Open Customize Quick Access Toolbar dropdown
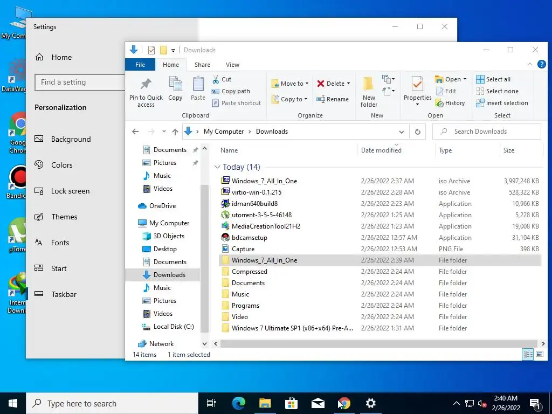 coord(173,50)
